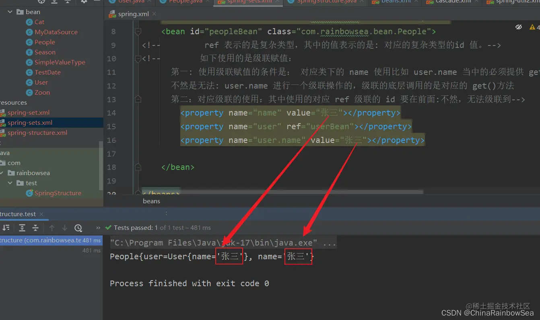Toggle reader mode eye icon in editor
540x320 pixels.
point(519,27)
